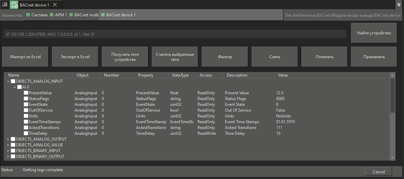The width and height of the screenshot is (404, 179).
Task: Click the value 12.5 cell
Action: tap(280, 93)
